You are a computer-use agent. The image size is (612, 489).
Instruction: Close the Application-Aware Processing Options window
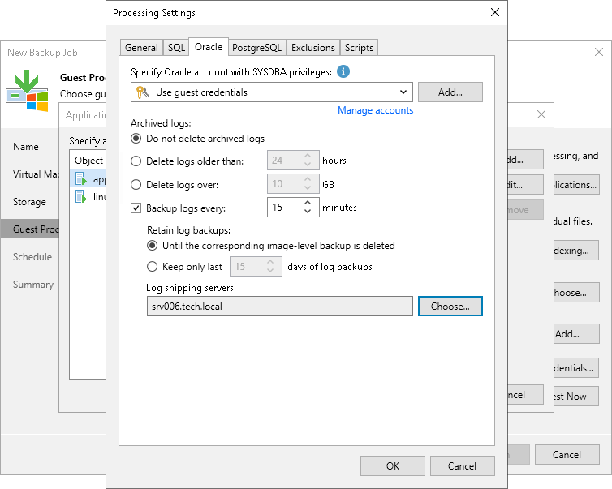pyautogui.click(x=541, y=114)
